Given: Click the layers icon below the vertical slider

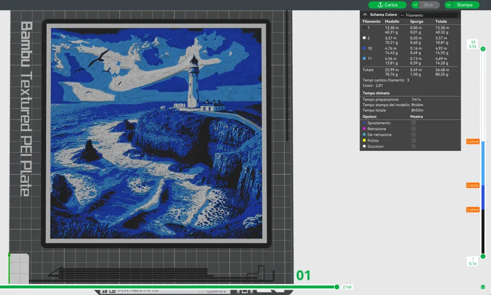Looking at the screenshot, I should [x=483, y=287].
